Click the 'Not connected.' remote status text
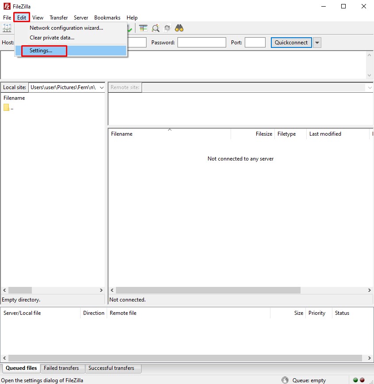 pos(127,299)
